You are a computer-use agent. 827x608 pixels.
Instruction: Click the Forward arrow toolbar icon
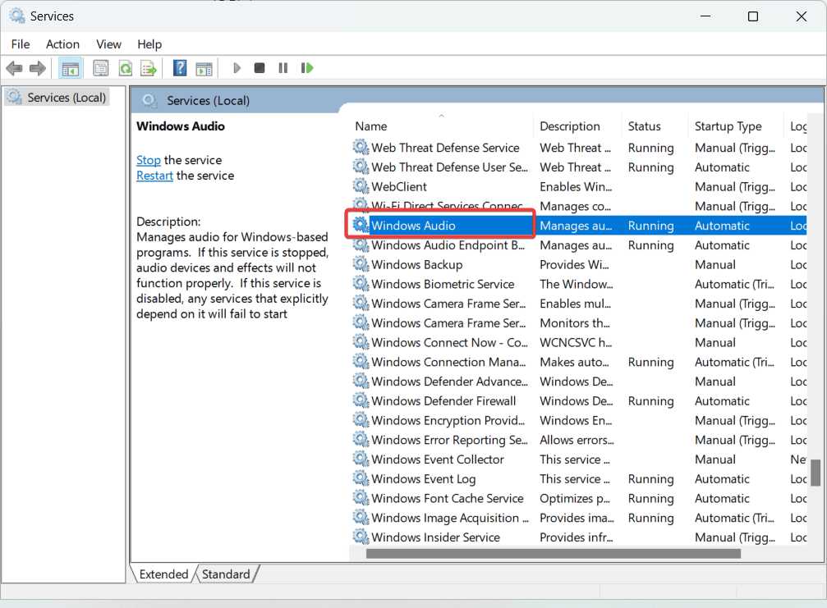click(38, 68)
